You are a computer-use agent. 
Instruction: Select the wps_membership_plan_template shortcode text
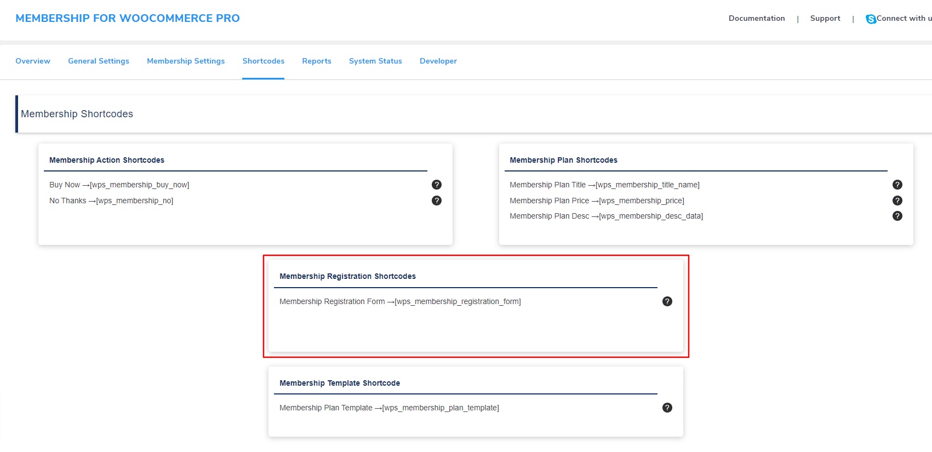[441, 408]
